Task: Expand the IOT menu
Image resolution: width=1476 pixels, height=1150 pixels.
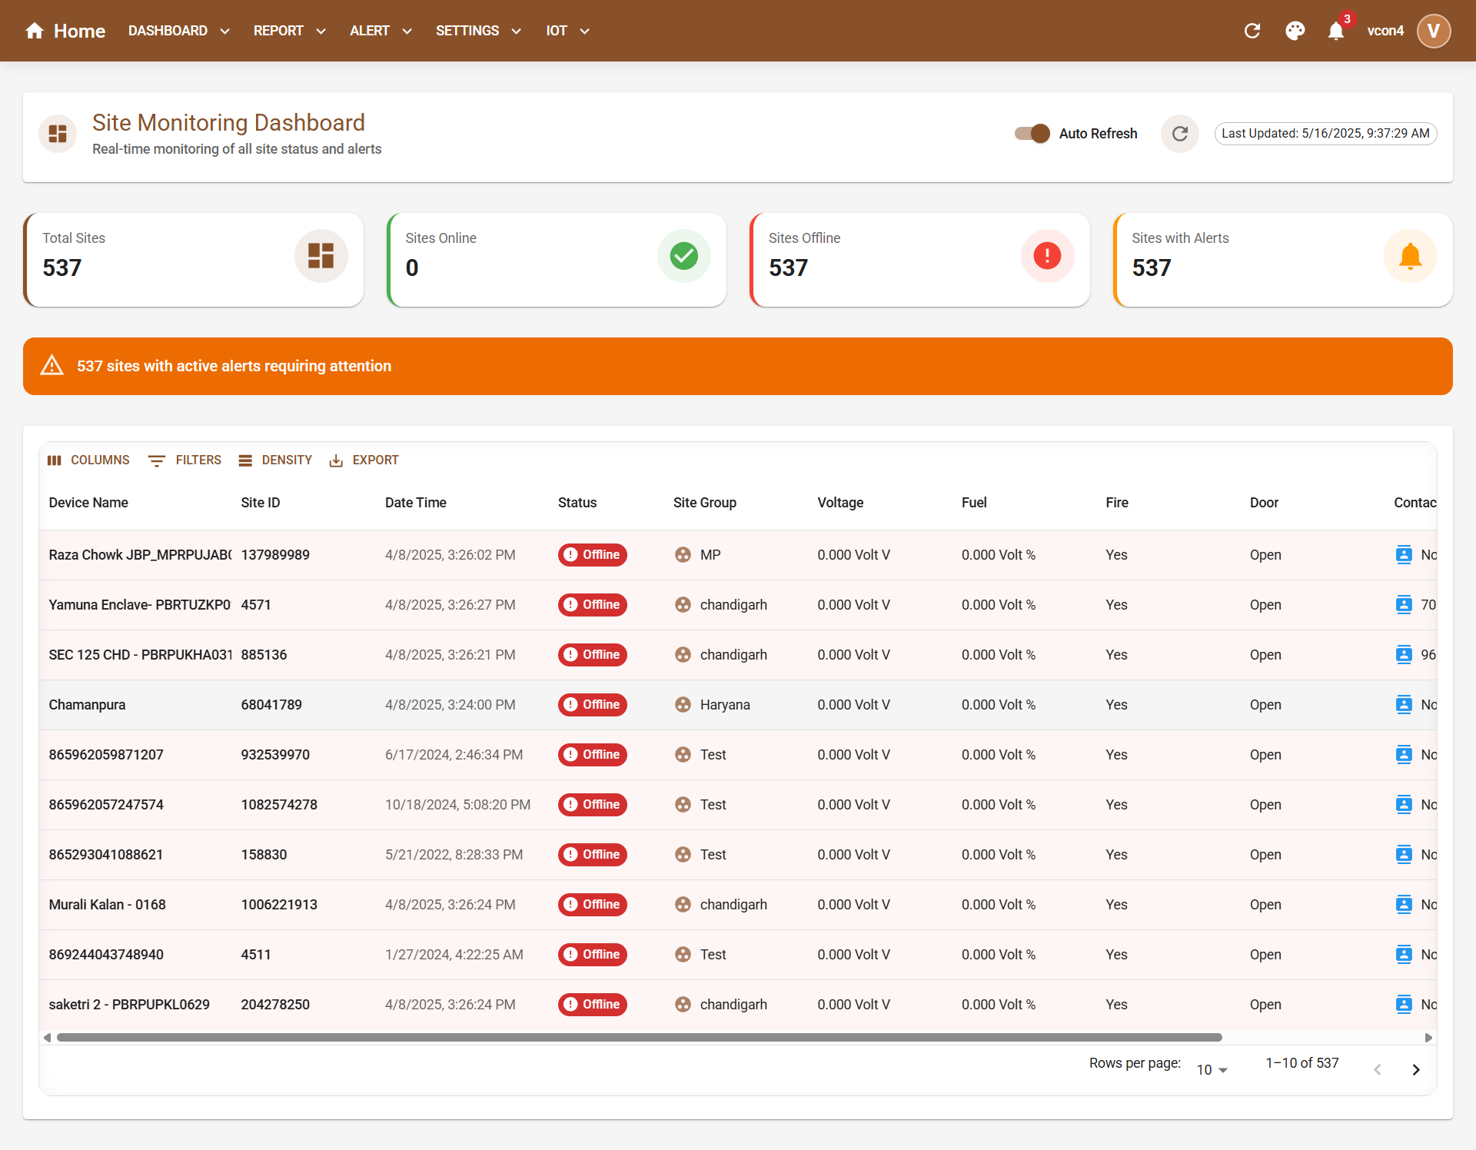Action: click(x=567, y=31)
